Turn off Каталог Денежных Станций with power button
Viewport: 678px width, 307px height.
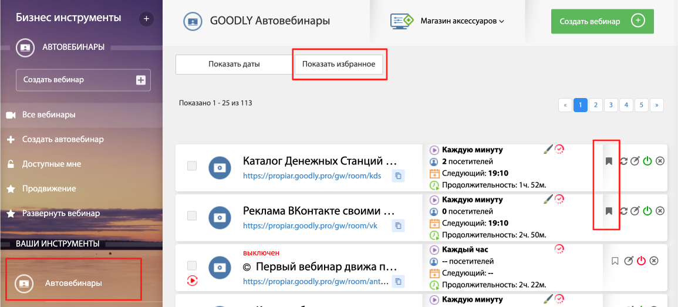pos(647,161)
